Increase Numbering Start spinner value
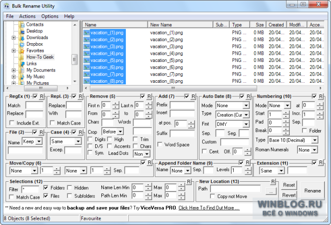The image size is (331, 225). [x=286, y=113]
